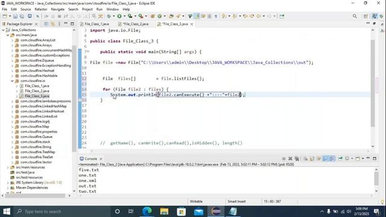Close the Console view tab
Image resolution: width=386 pixels, height=217 pixels.
pyautogui.click(x=101, y=159)
